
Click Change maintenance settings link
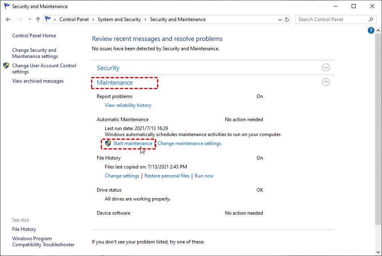point(189,143)
